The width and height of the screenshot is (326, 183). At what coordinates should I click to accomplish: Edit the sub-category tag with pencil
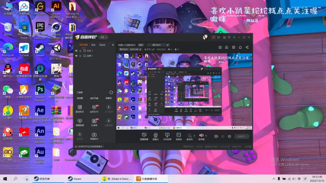click(x=130, y=49)
